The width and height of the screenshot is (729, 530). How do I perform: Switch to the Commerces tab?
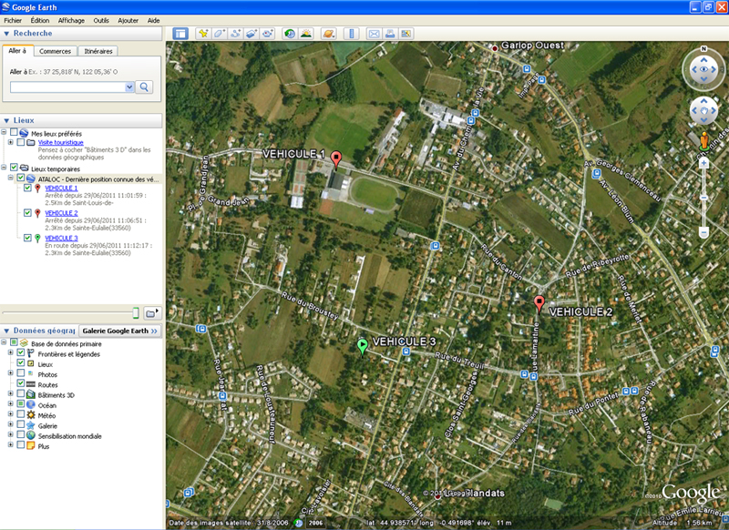click(x=55, y=51)
